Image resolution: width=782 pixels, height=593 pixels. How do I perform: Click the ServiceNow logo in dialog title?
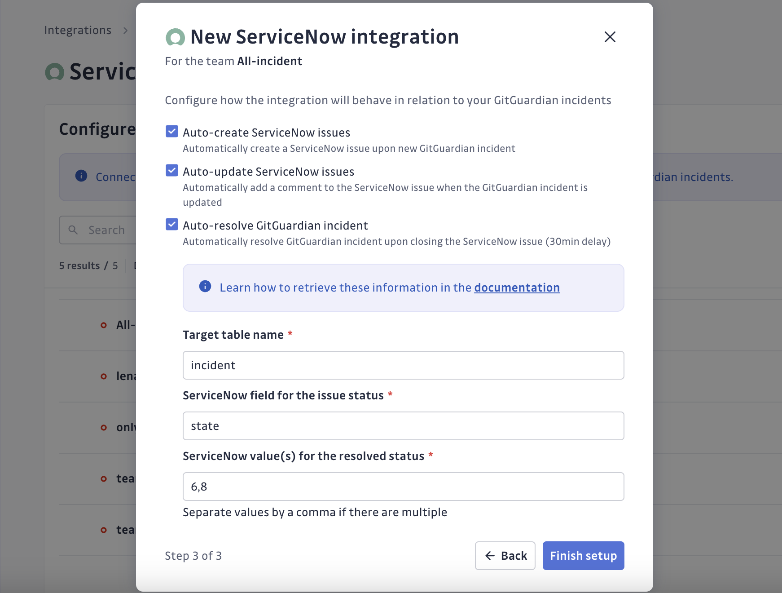175,37
